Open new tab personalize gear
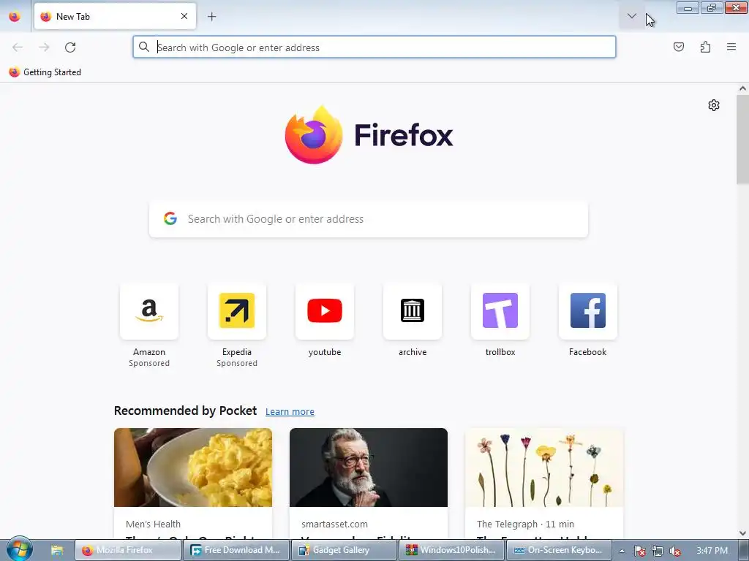The height and width of the screenshot is (561, 749). (714, 105)
